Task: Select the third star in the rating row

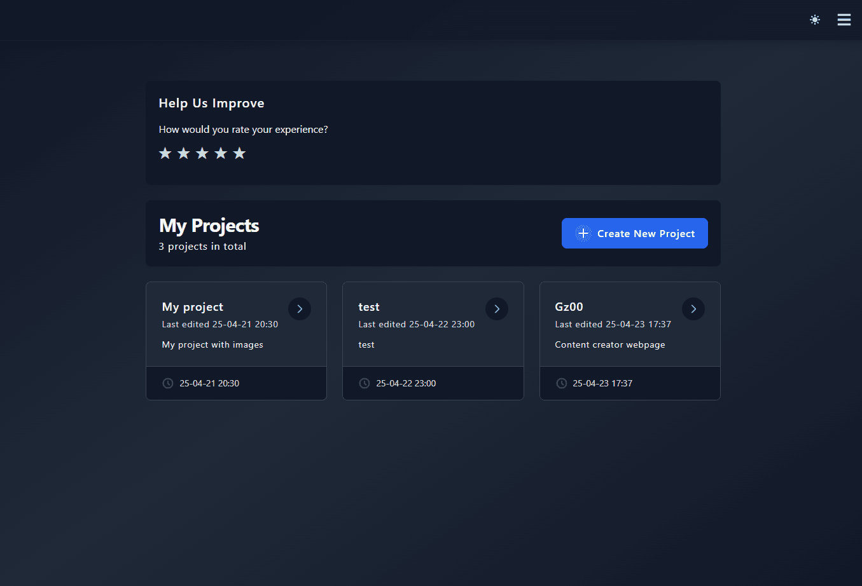Action: 202,153
